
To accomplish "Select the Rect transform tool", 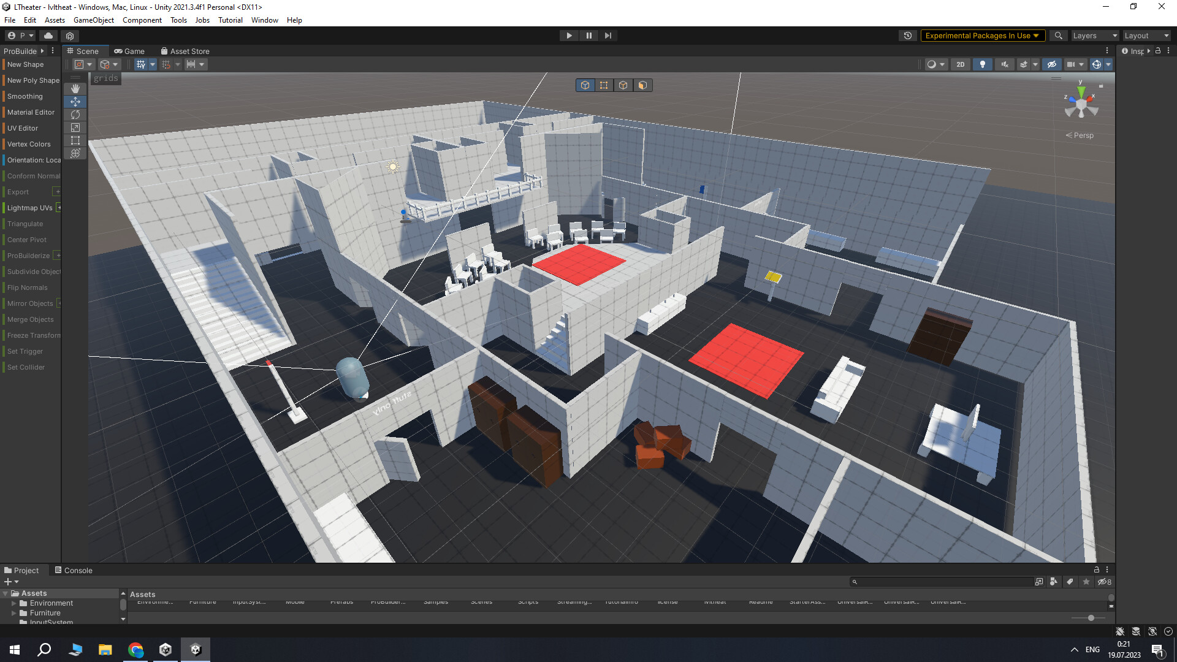I will tap(75, 140).
